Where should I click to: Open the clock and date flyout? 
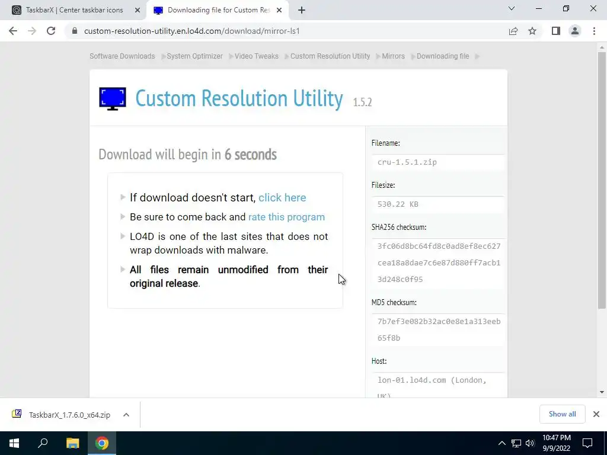(x=556, y=443)
